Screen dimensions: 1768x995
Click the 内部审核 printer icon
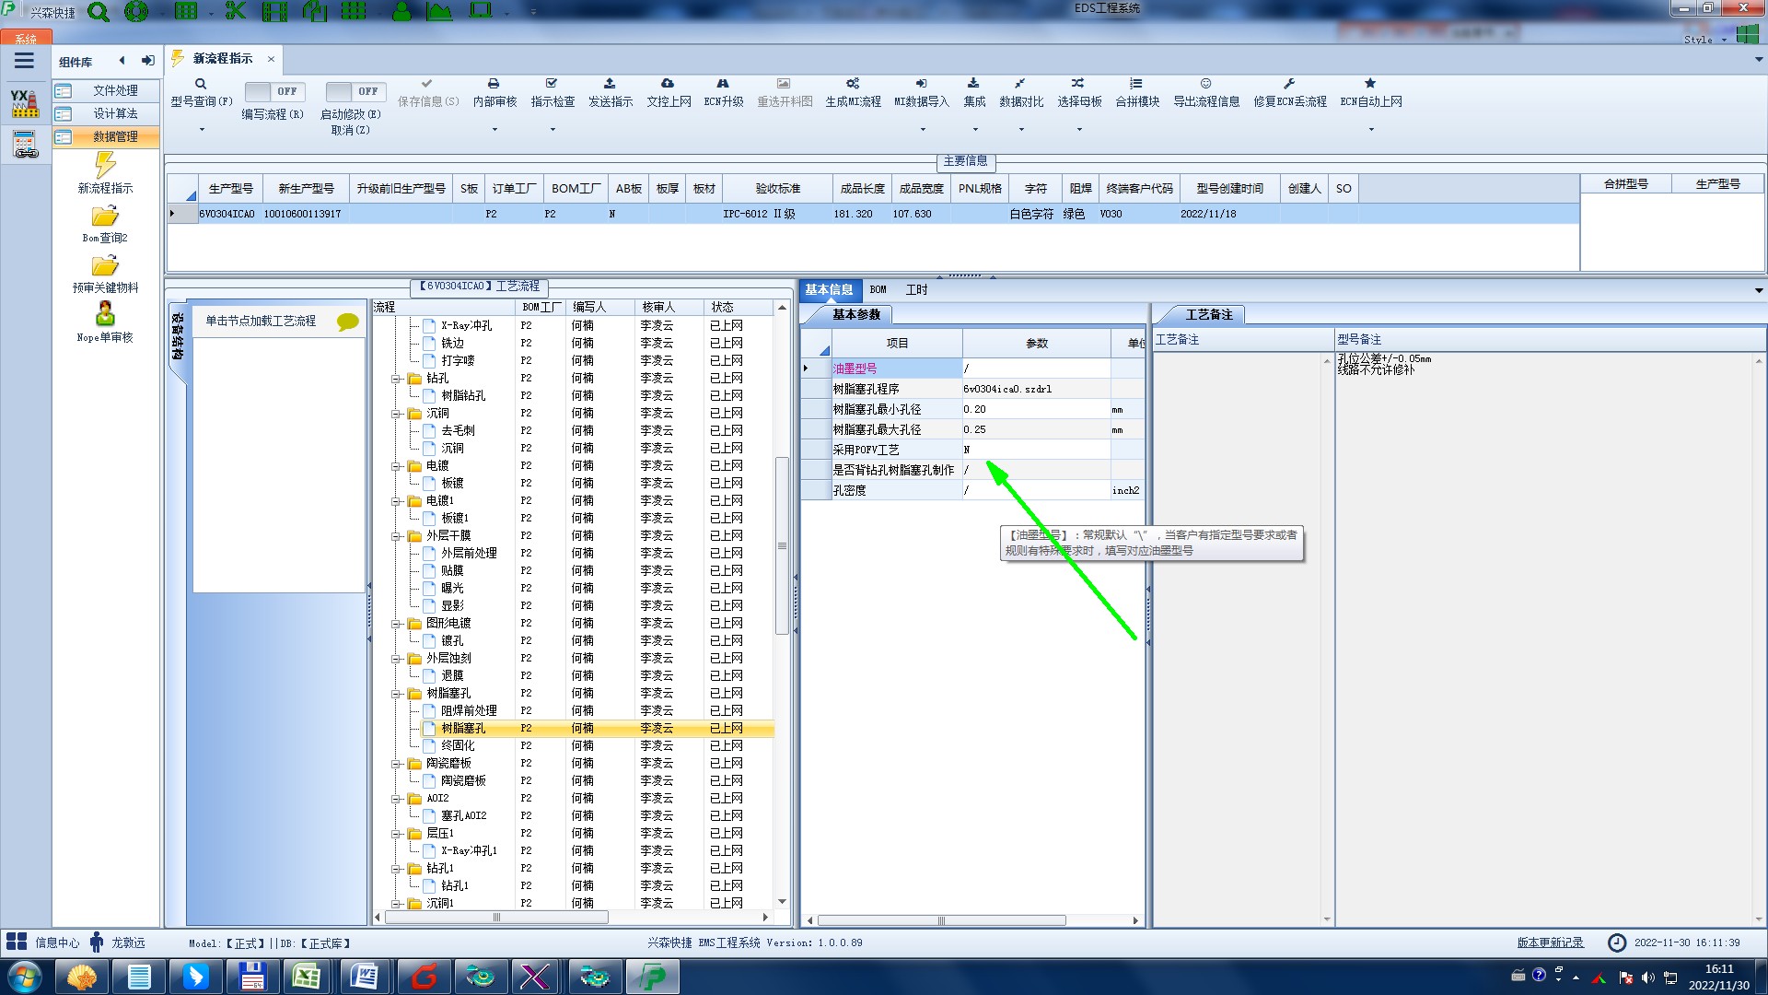click(494, 84)
